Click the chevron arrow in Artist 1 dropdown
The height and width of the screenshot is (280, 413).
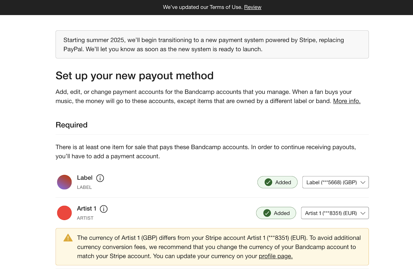pyautogui.click(x=363, y=213)
